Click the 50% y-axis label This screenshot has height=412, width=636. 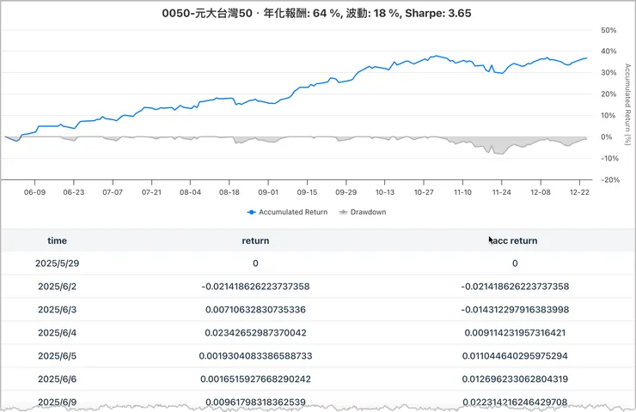608,30
